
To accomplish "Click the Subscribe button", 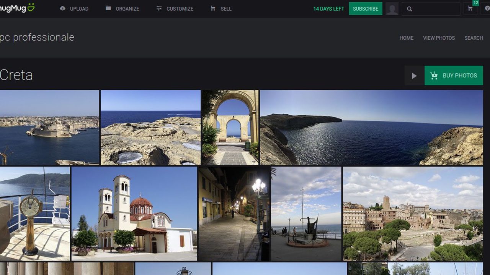I will (x=365, y=9).
